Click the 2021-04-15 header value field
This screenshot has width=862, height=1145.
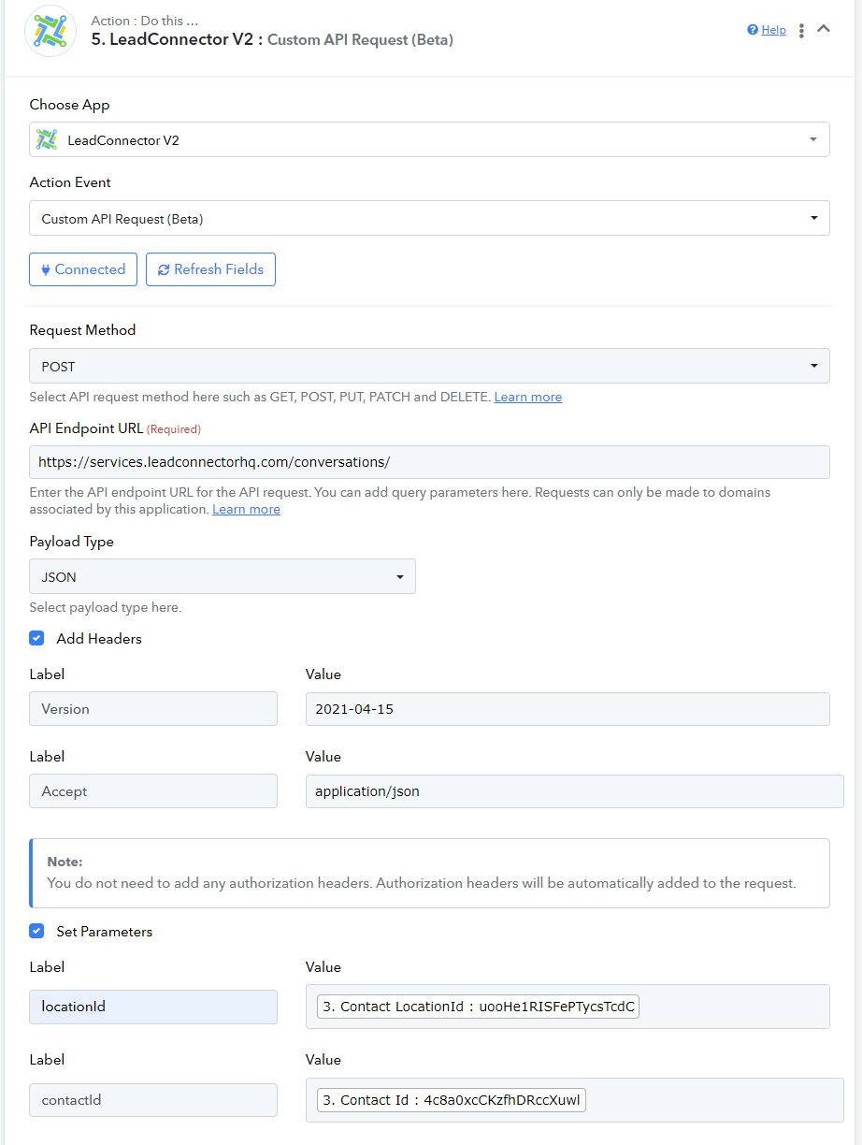point(567,708)
